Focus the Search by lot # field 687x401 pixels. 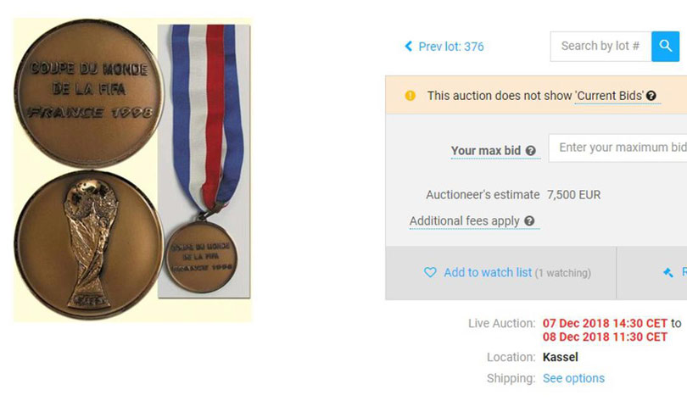click(x=600, y=47)
